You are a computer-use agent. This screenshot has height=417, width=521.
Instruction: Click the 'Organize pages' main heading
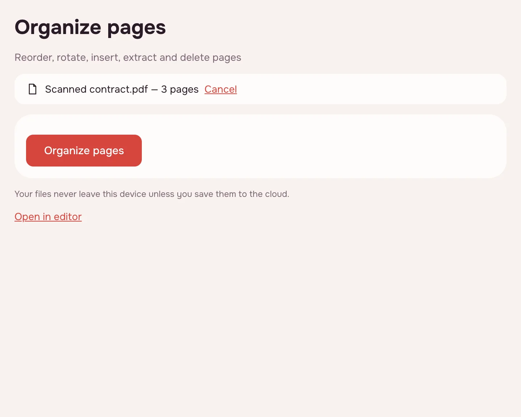[90, 28]
